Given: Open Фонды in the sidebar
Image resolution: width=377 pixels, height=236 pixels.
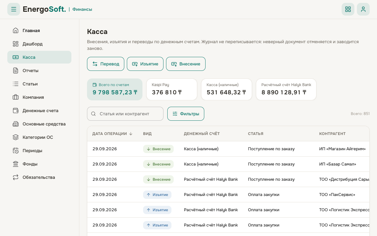Looking at the screenshot, I should pyautogui.click(x=40, y=164).
